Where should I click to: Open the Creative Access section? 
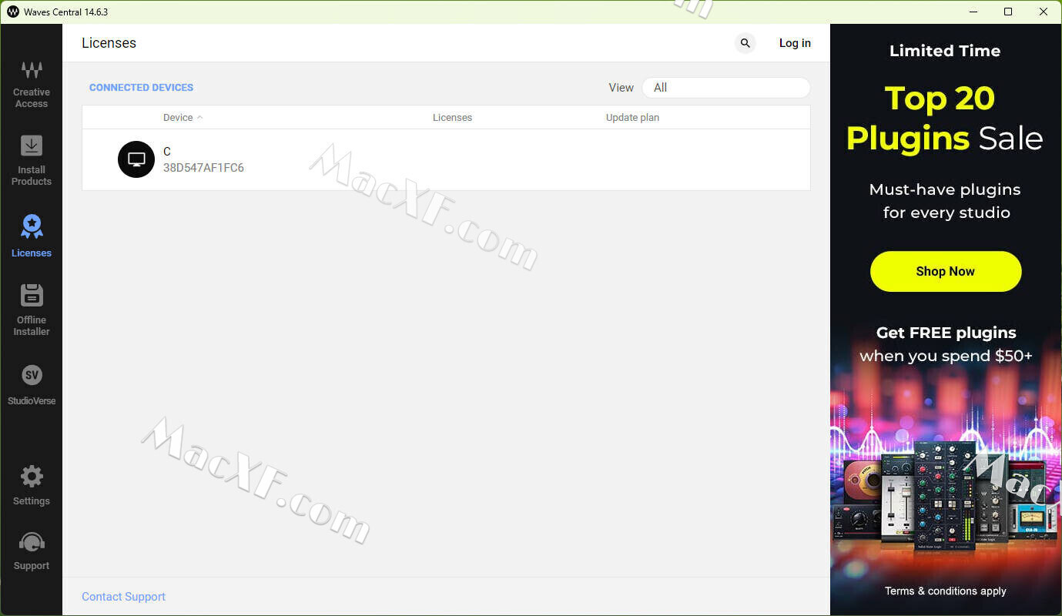click(32, 85)
